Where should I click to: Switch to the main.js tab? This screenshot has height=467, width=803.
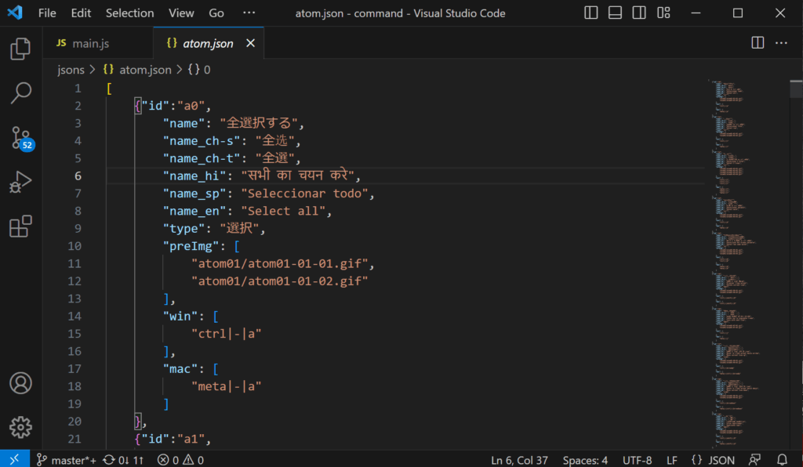89,43
